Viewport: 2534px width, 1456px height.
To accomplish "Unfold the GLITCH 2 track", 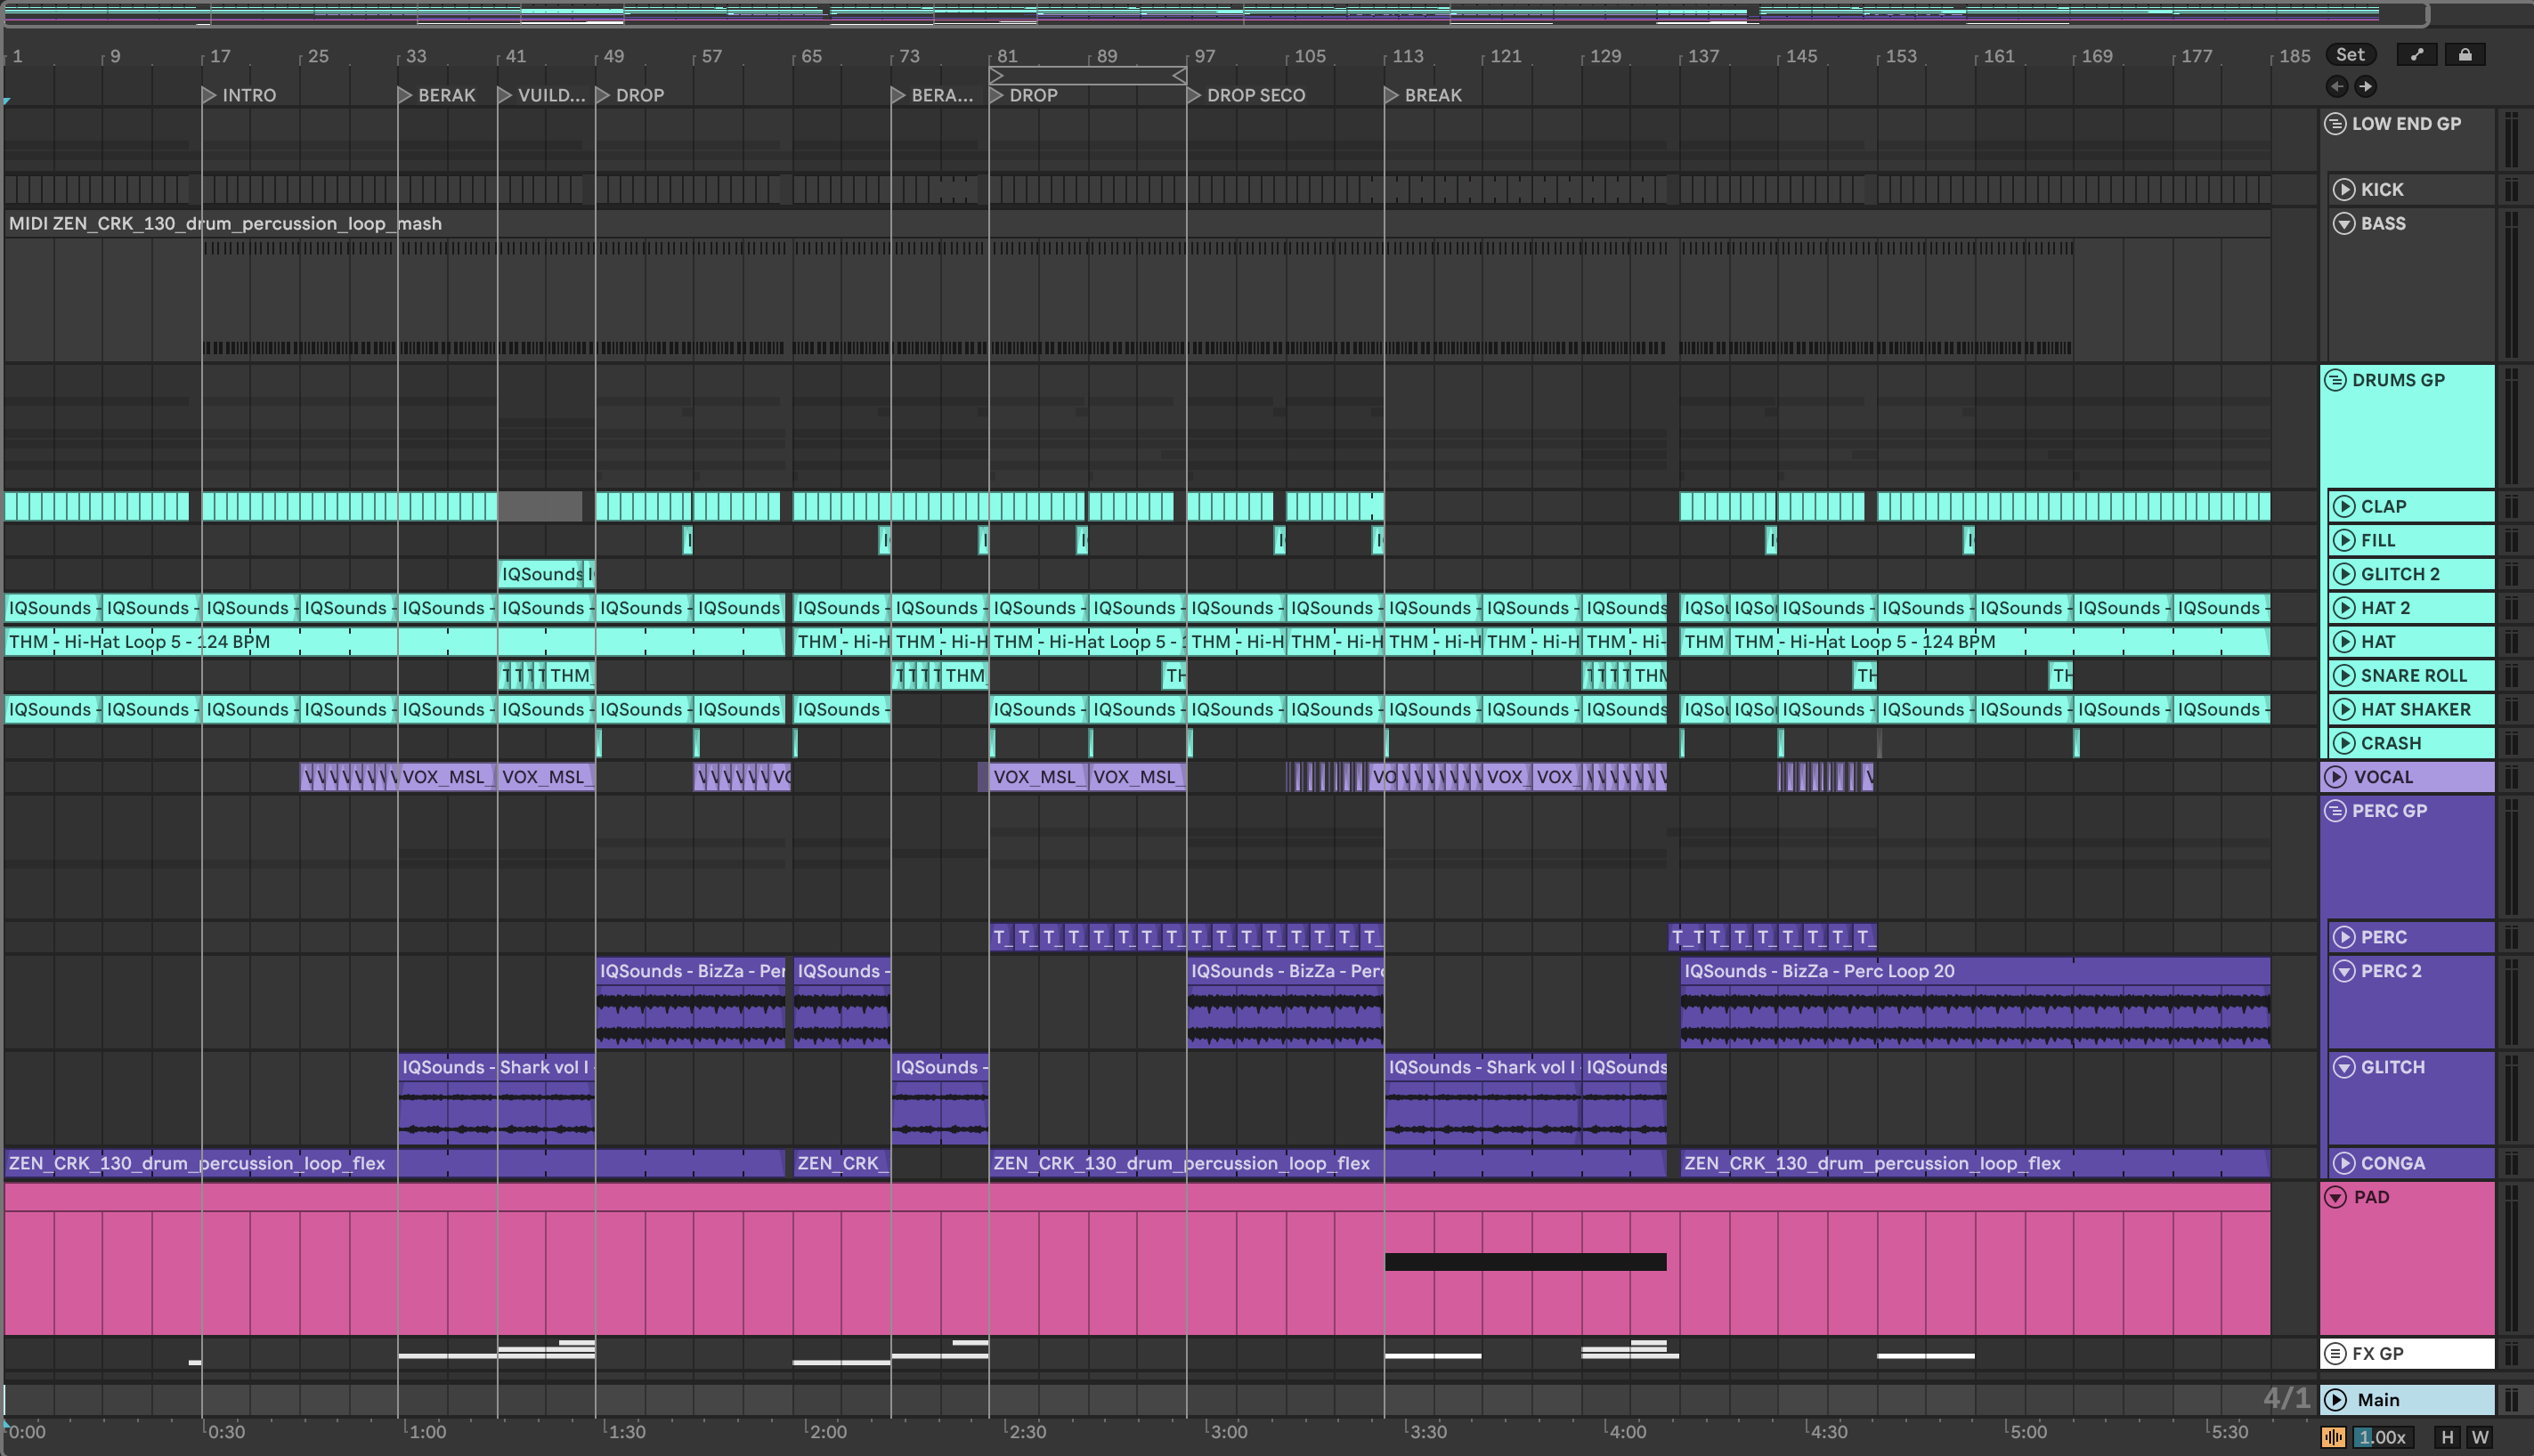I will (x=2344, y=575).
